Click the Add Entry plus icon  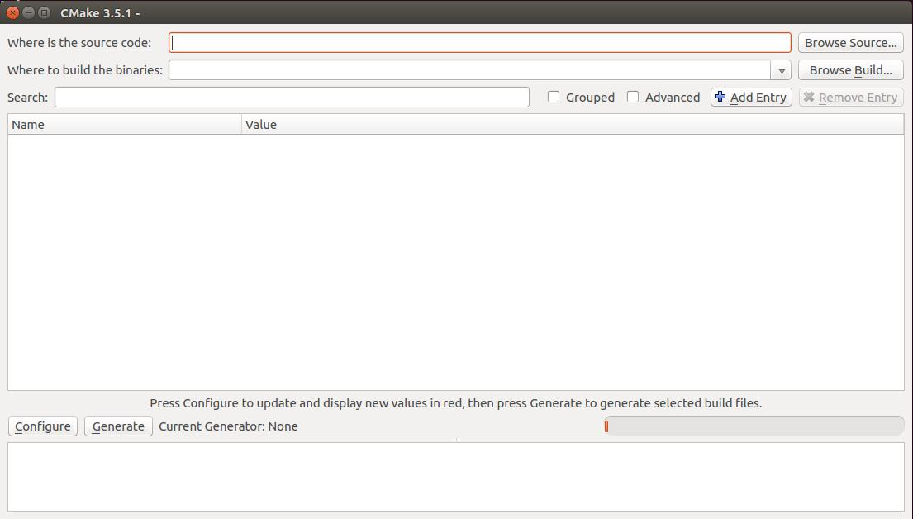[718, 97]
